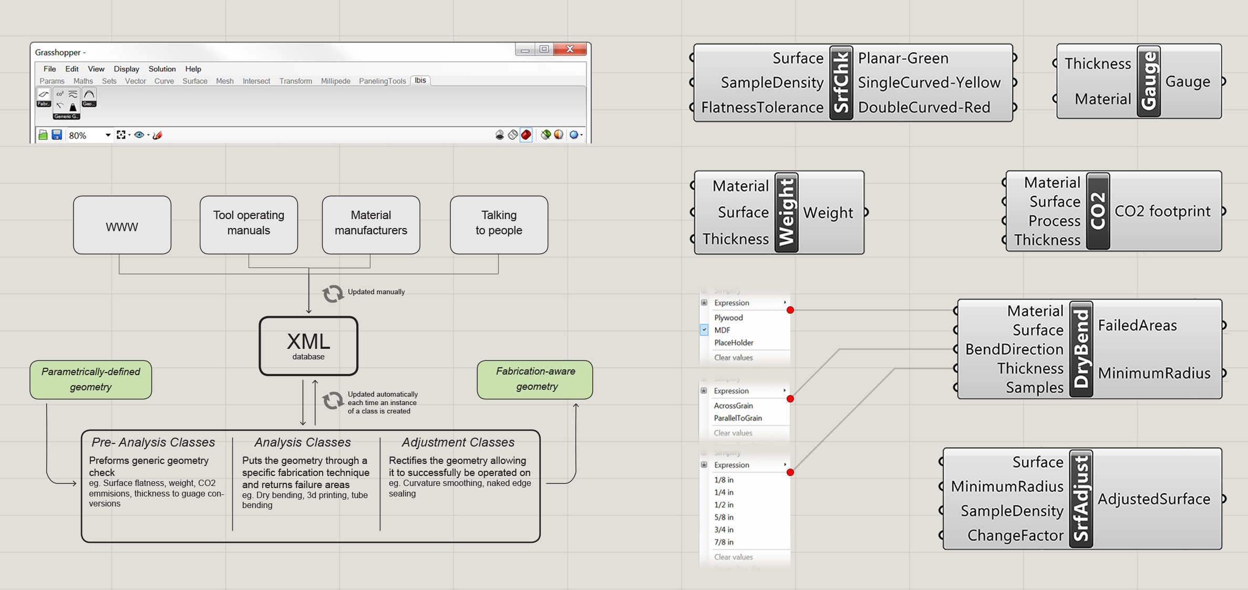Click the DryBend component's Material input grip

[x=956, y=310]
